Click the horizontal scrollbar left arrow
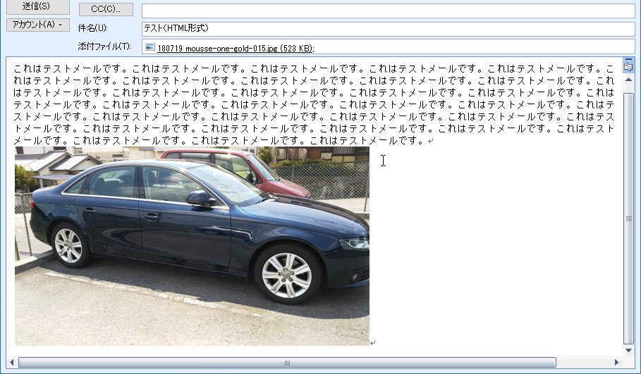 coord(11,362)
